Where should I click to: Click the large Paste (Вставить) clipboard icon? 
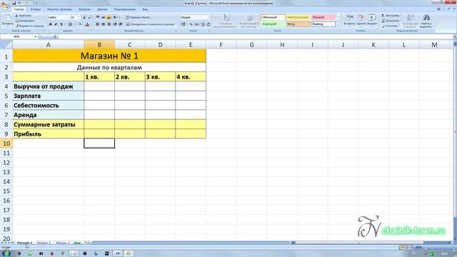coord(8,19)
